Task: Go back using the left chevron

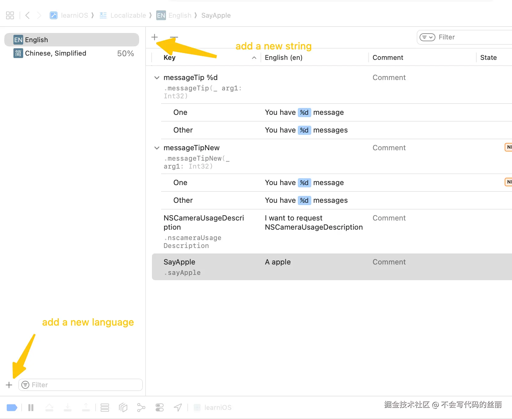Action: point(27,15)
